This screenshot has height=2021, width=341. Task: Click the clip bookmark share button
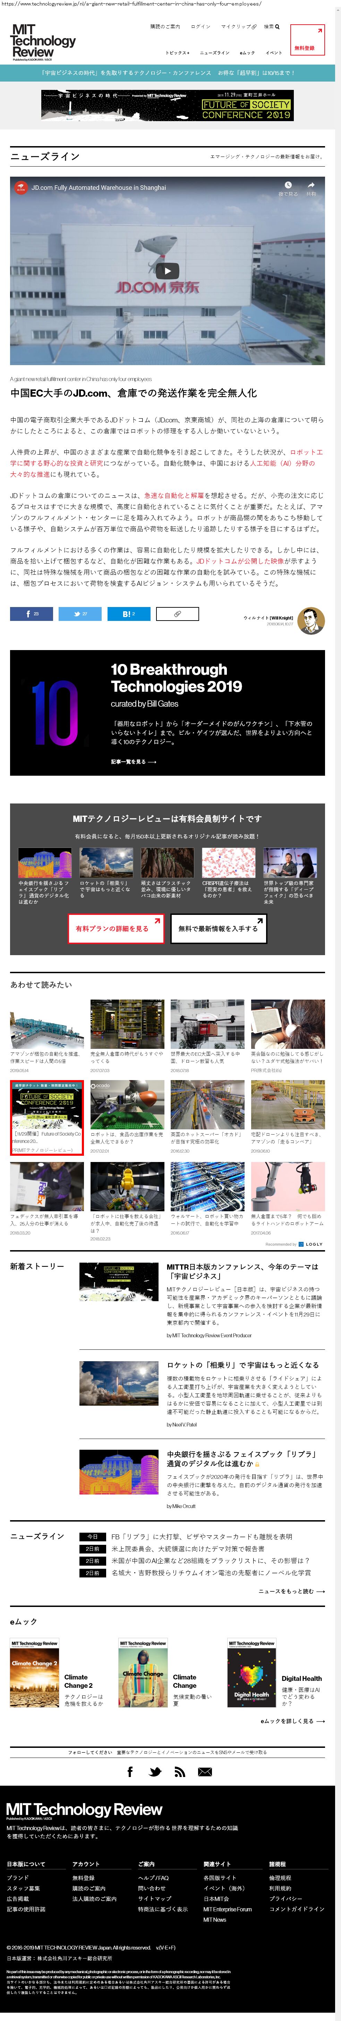pos(177,614)
